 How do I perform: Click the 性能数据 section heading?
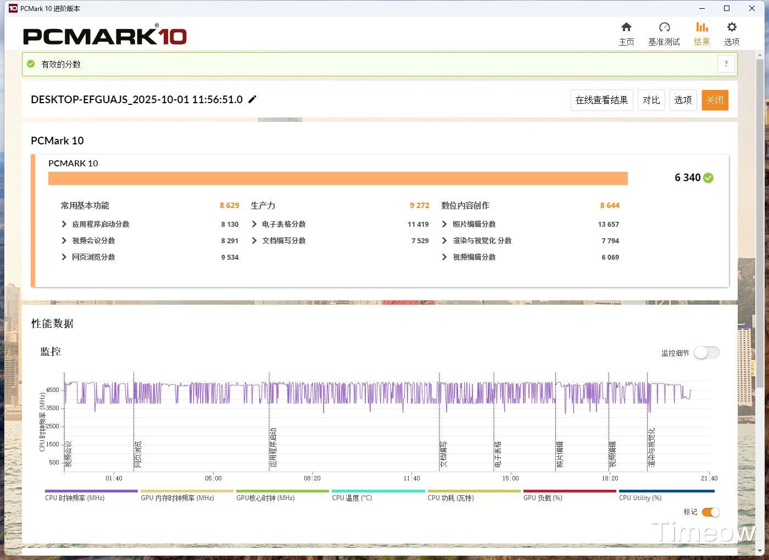(x=52, y=323)
